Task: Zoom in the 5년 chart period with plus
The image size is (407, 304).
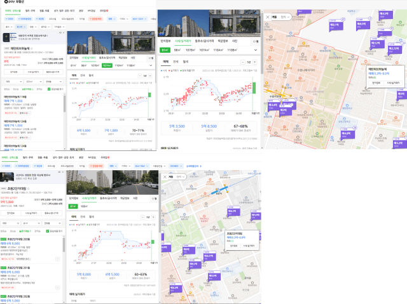Action: (255, 62)
